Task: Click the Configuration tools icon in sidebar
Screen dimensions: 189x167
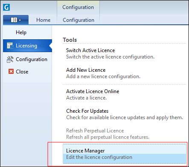Action: point(10,59)
